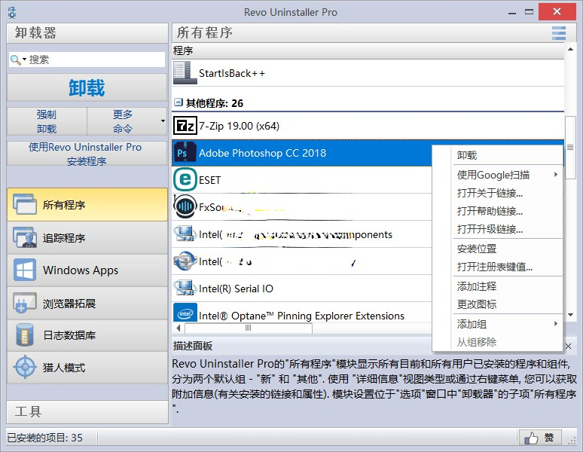This screenshot has height=452, width=583.
Task: Click the ESET program icon
Action: pos(185,180)
